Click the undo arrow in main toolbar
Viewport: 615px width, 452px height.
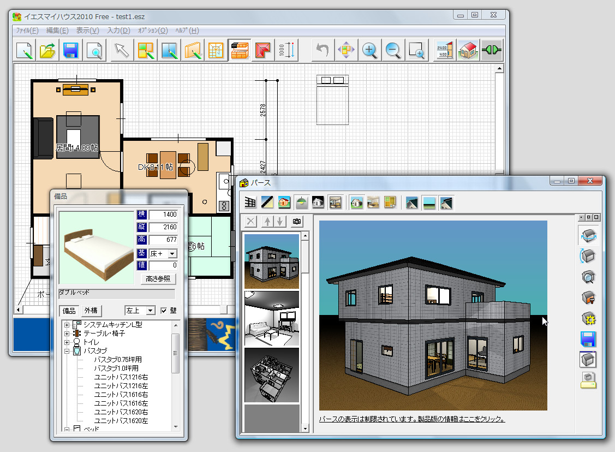point(323,50)
